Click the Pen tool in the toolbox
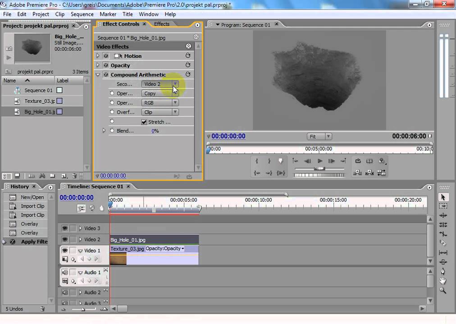The image size is (456, 324). [x=443, y=271]
